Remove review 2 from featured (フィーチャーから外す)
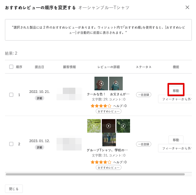Screen dimensions: 196x195 point(175,148)
